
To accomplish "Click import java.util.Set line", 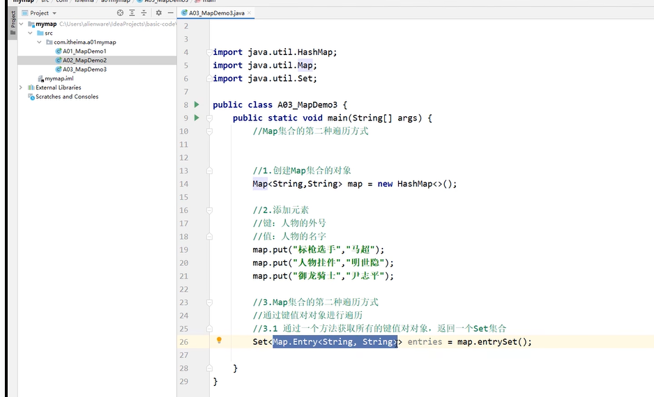I will (265, 79).
